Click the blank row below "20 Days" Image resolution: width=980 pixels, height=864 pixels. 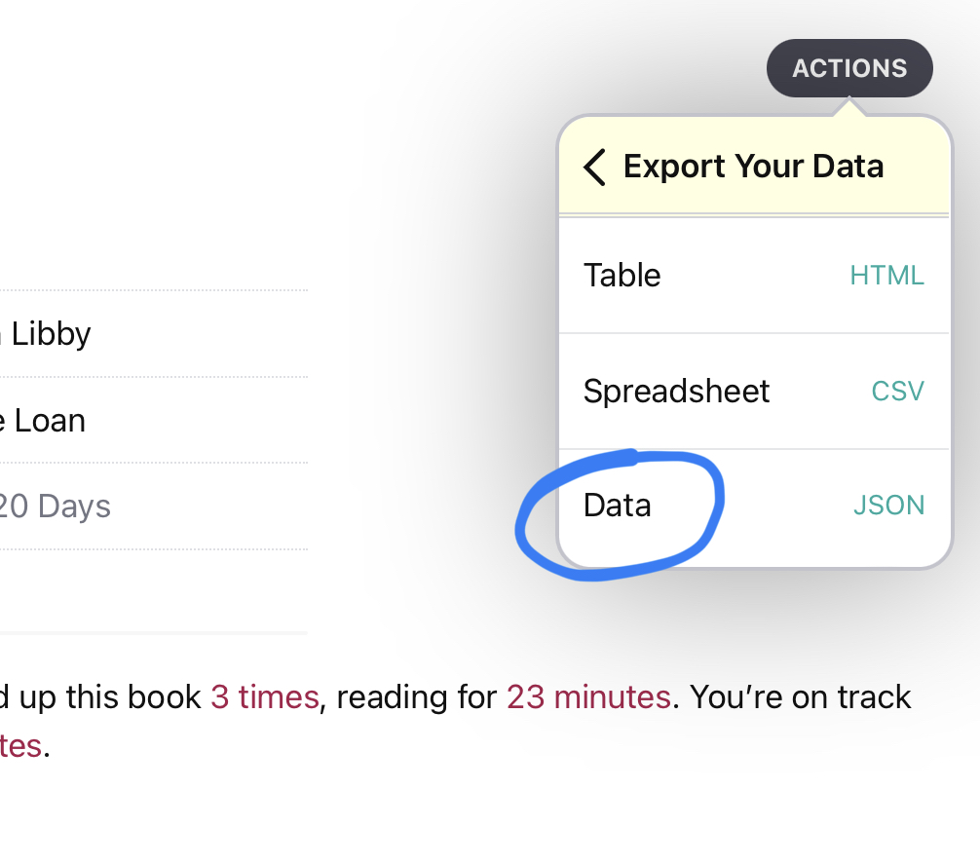146,590
